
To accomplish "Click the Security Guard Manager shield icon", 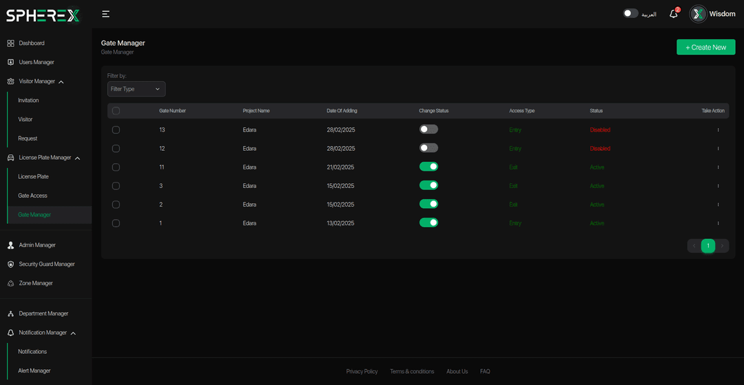I will click(10, 264).
